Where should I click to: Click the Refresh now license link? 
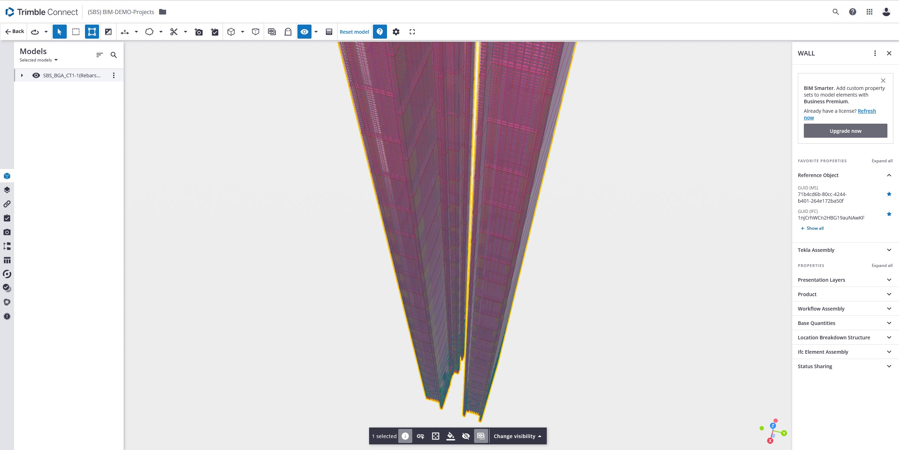click(x=866, y=111)
